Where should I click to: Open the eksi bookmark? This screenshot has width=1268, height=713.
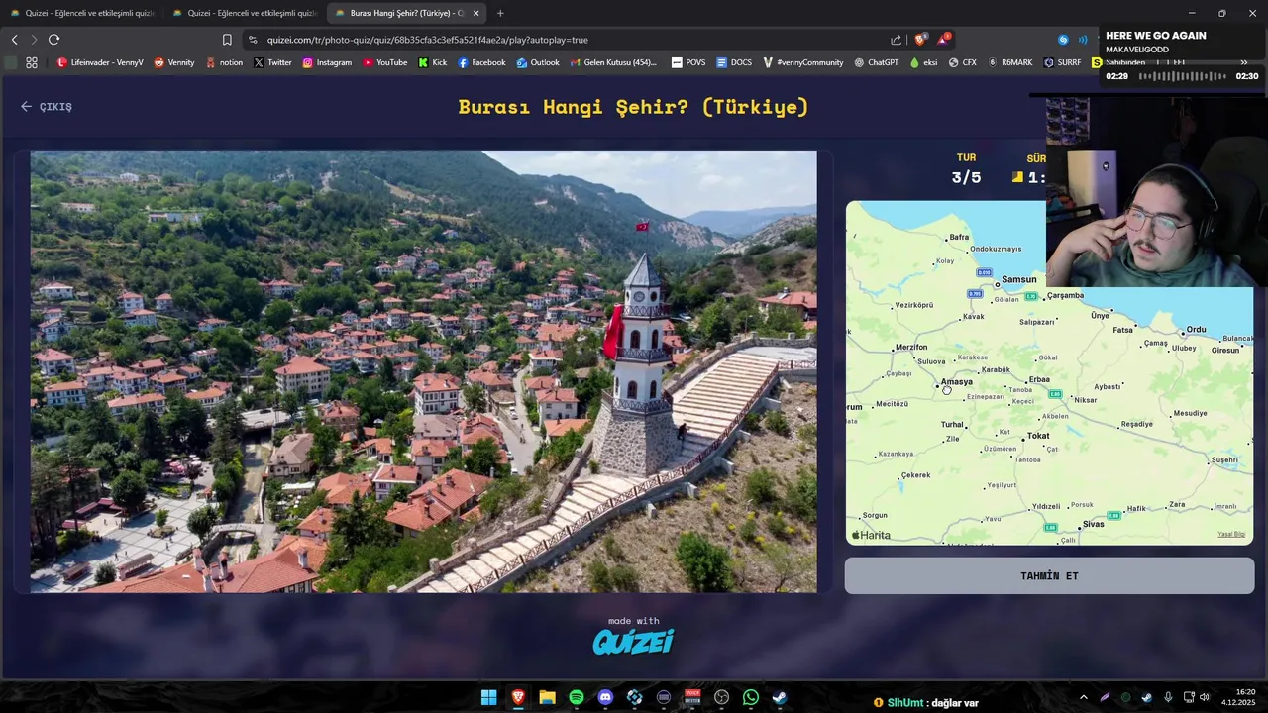tap(923, 62)
